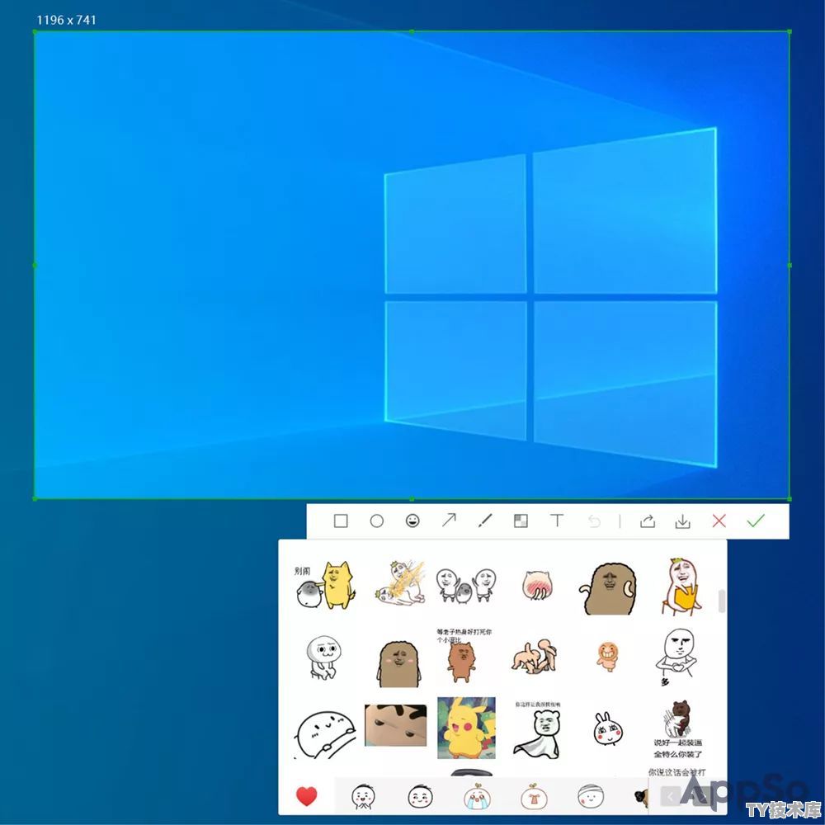Insert the seated round-head white figure sticker
This screenshot has width=825, height=825.
[x=323, y=658]
